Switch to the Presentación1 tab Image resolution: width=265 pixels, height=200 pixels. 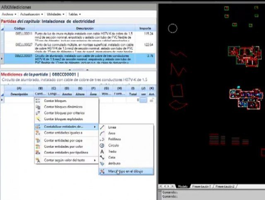pos(202,186)
